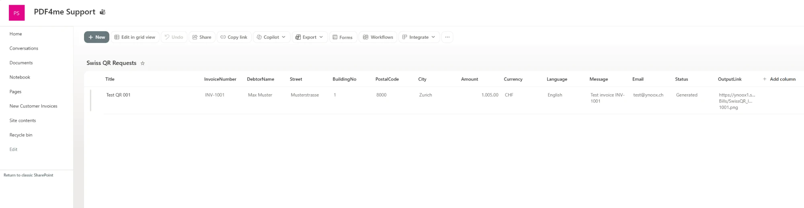Click the Test invoice INV-1001 message cell
This screenshot has width=804, height=208.
[607, 98]
